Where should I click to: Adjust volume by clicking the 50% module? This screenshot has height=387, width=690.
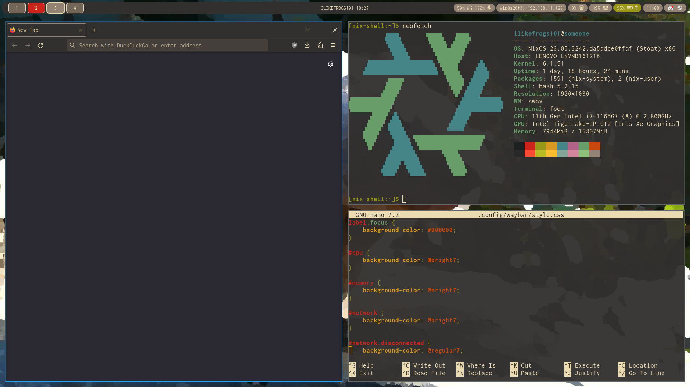point(461,8)
